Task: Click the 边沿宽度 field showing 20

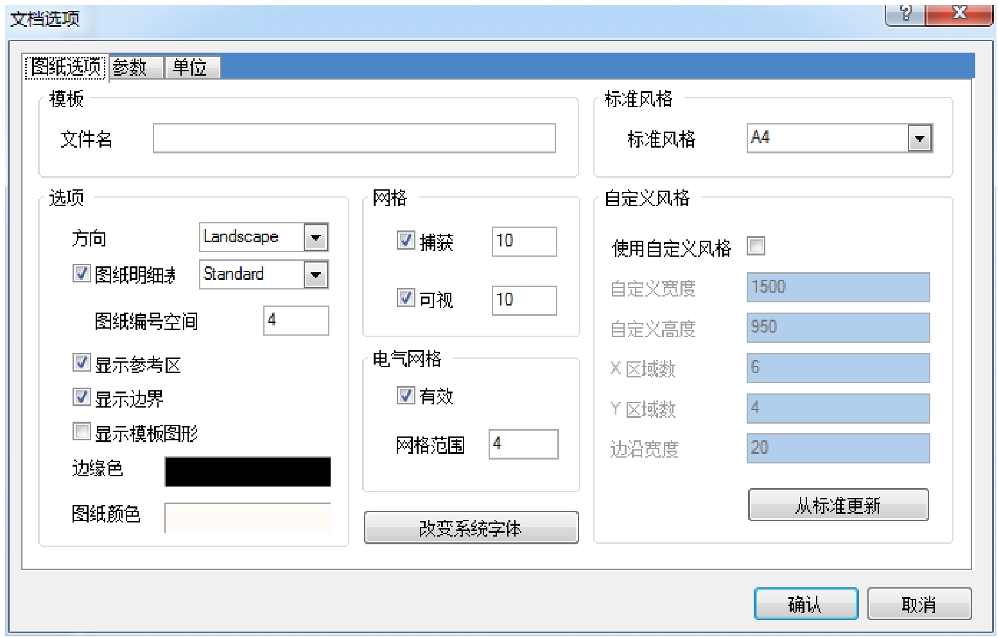Action: (838, 448)
